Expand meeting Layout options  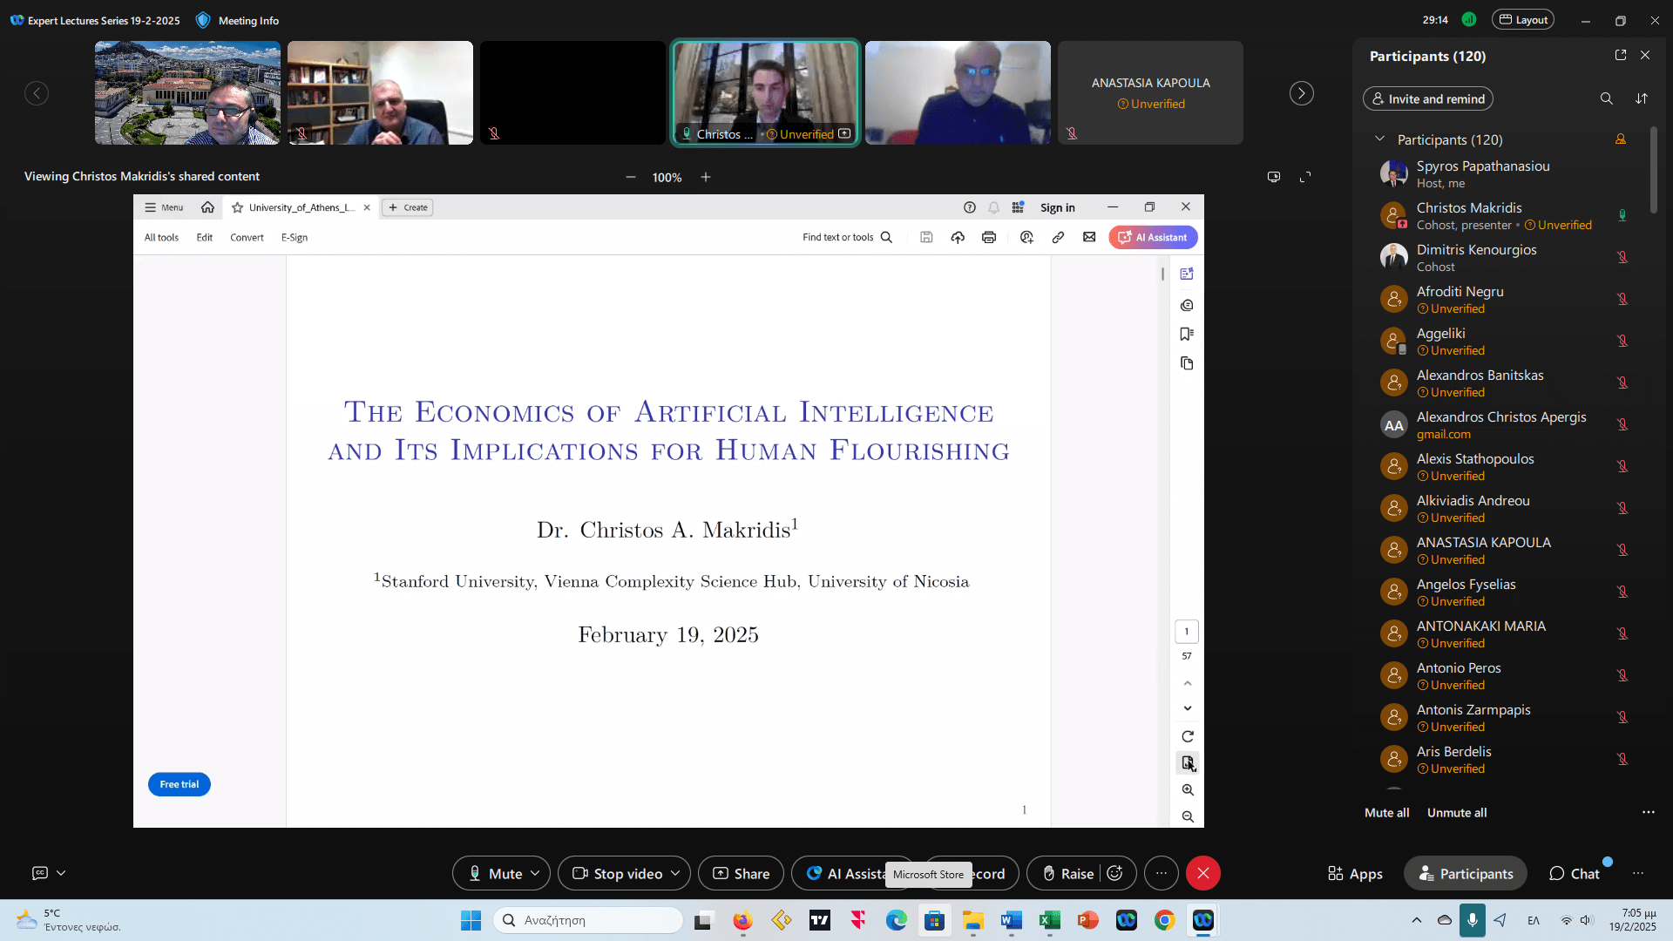coord(1524,19)
